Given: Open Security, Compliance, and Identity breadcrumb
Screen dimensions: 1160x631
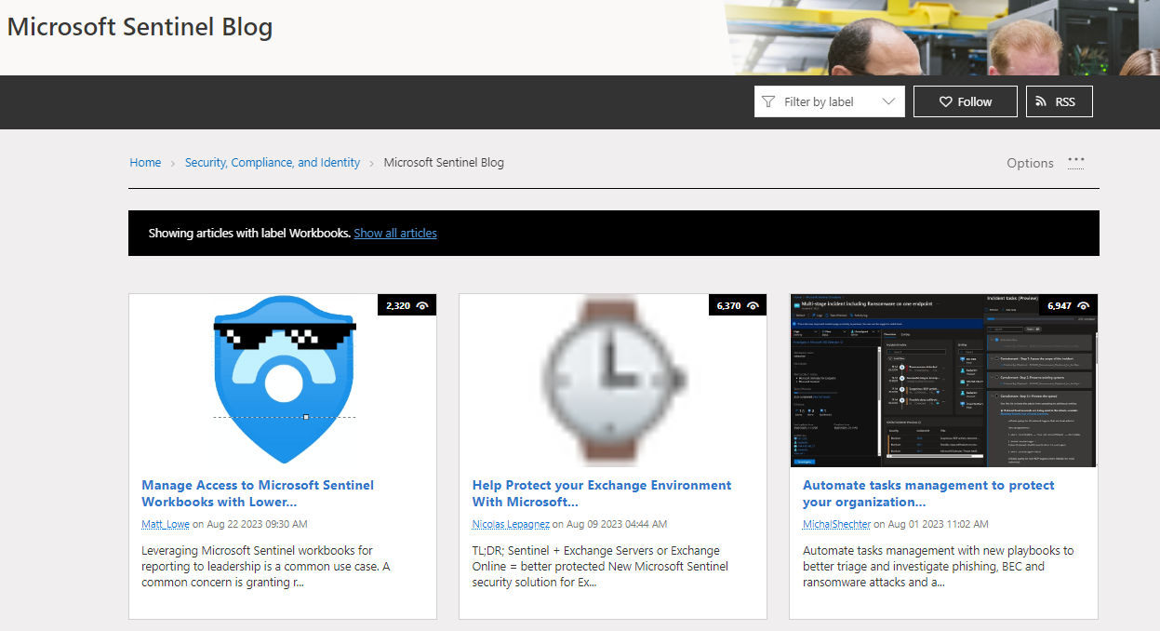Looking at the screenshot, I should [273, 162].
